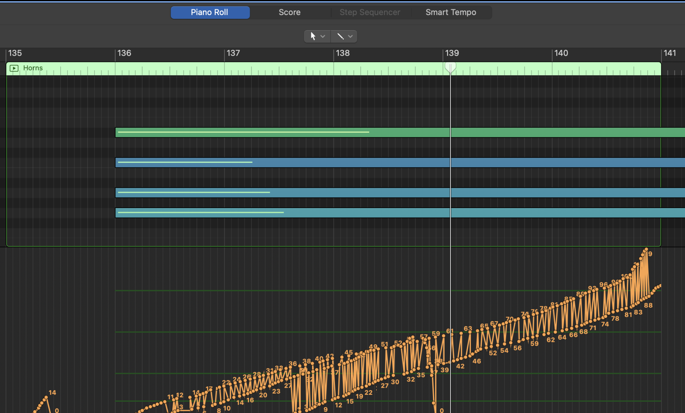Open the Smart Tempo tab

[451, 12]
